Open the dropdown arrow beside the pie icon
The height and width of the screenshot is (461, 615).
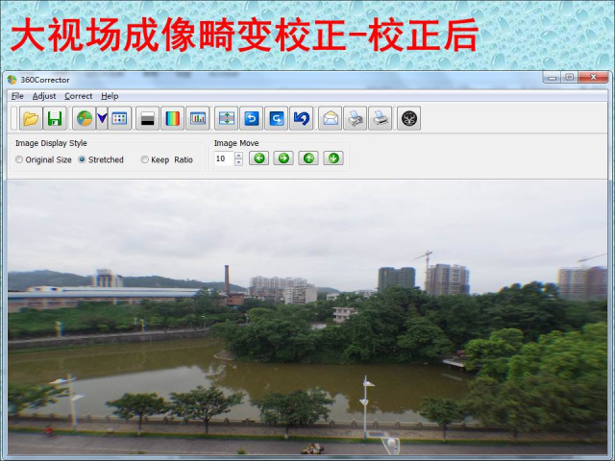pos(101,118)
